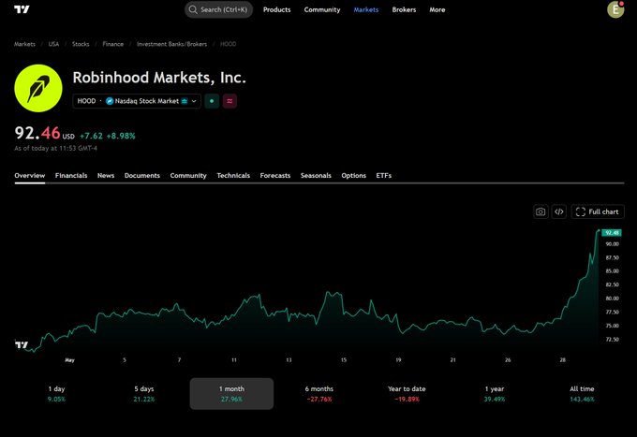Switch to the Technicals tab
This screenshot has height=437, width=637.
[233, 175]
